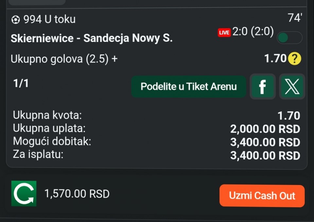This screenshot has height=222, width=314.
Task: Click the 1/1 ticket counter
Action: 21,83
